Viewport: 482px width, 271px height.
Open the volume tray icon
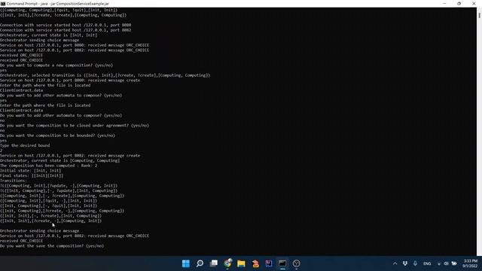[446, 263]
